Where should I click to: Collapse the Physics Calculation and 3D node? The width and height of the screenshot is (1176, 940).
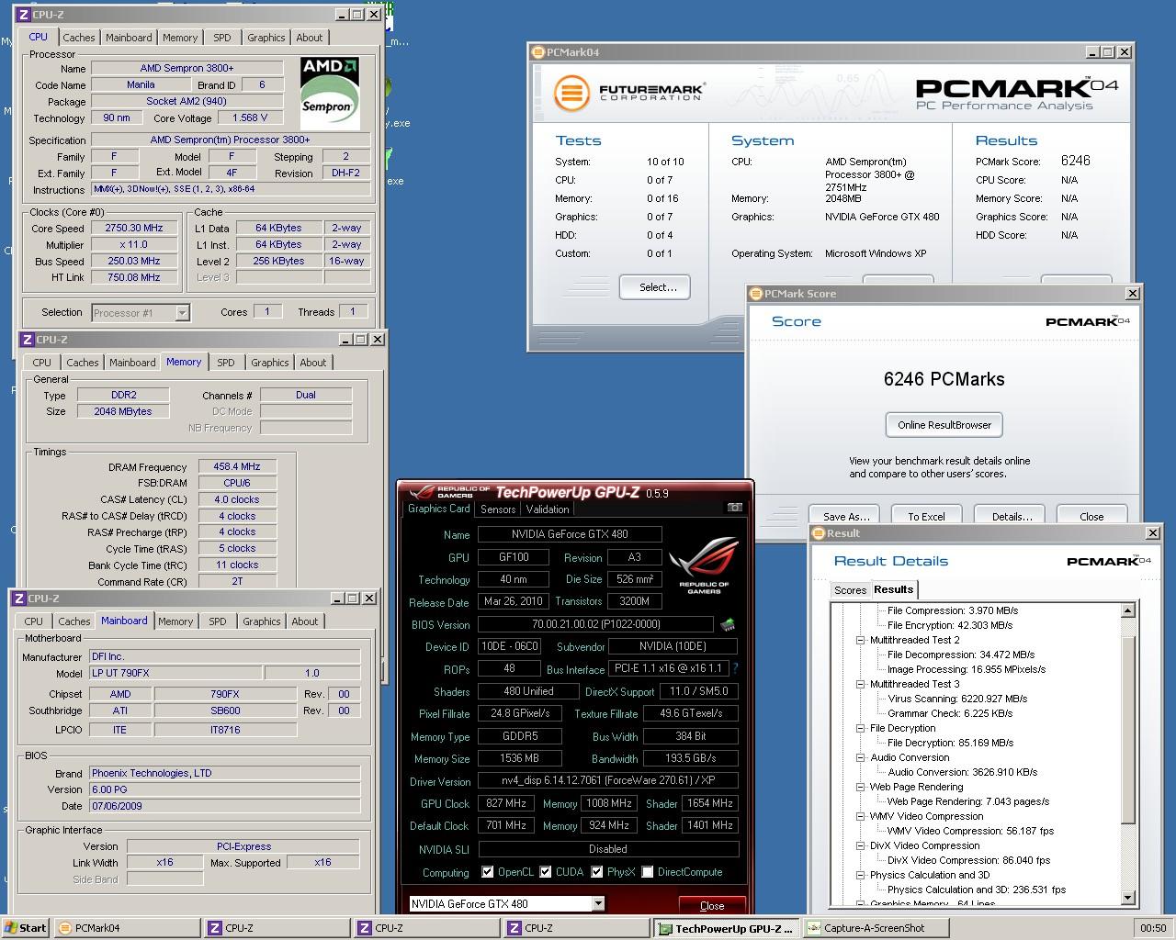click(x=861, y=875)
